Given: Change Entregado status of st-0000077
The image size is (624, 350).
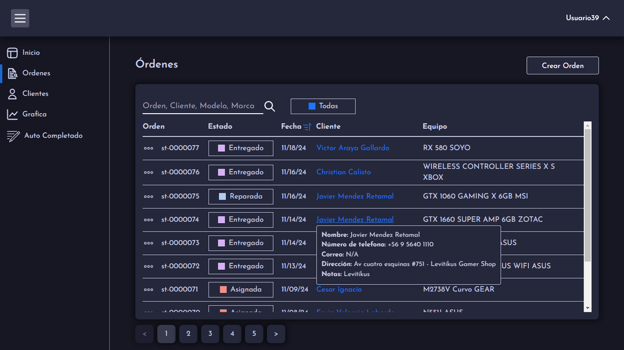Looking at the screenshot, I should click(241, 148).
